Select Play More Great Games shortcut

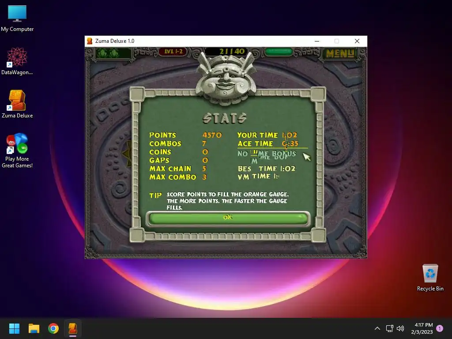point(17,150)
